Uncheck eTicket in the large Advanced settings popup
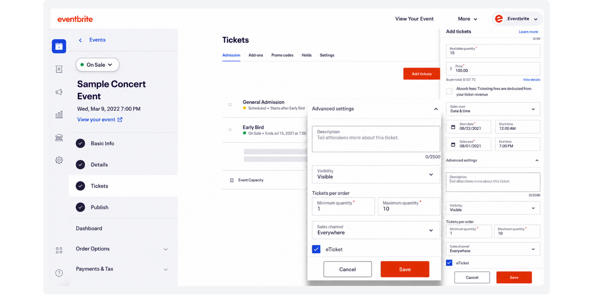 pos(316,249)
